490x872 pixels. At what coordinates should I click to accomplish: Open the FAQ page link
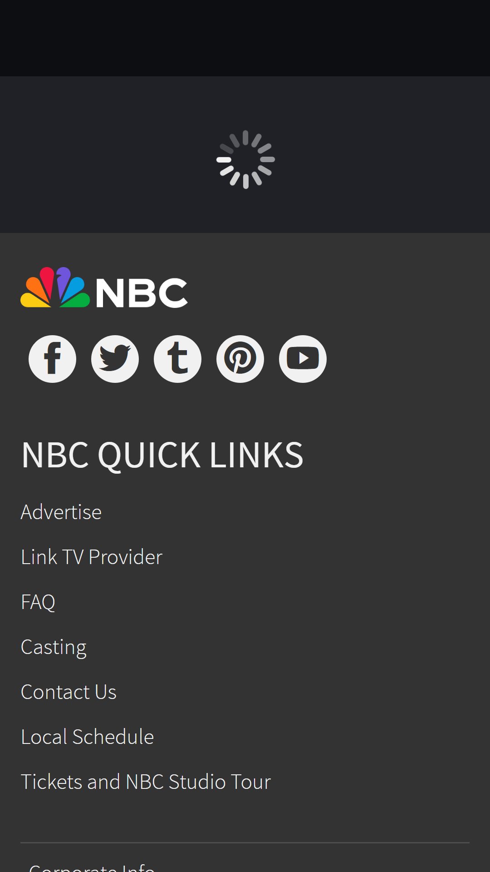[x=38, y=602]
